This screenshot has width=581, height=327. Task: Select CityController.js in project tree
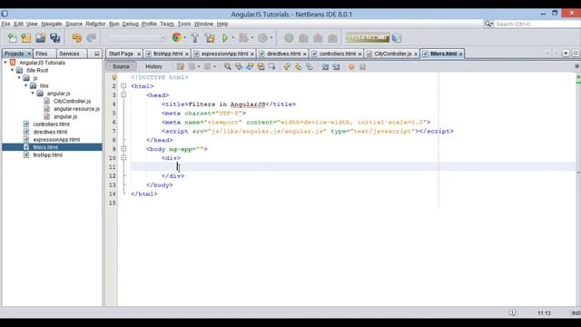point(72,101)
